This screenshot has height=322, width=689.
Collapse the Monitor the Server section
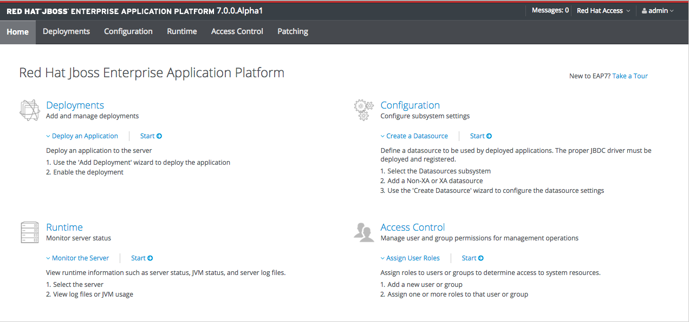pos(77,258)
